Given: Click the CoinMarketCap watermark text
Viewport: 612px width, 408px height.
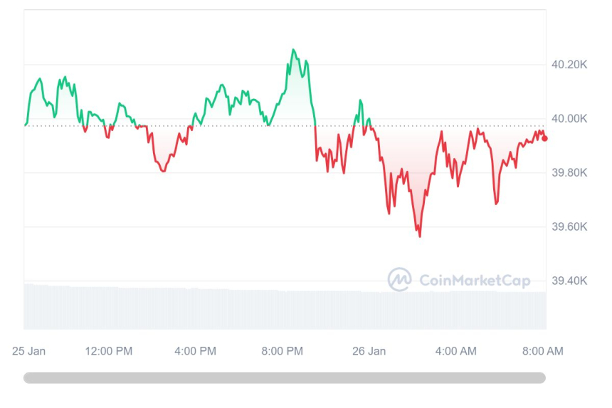Looking at the screenshot, I should pos(474,281).
